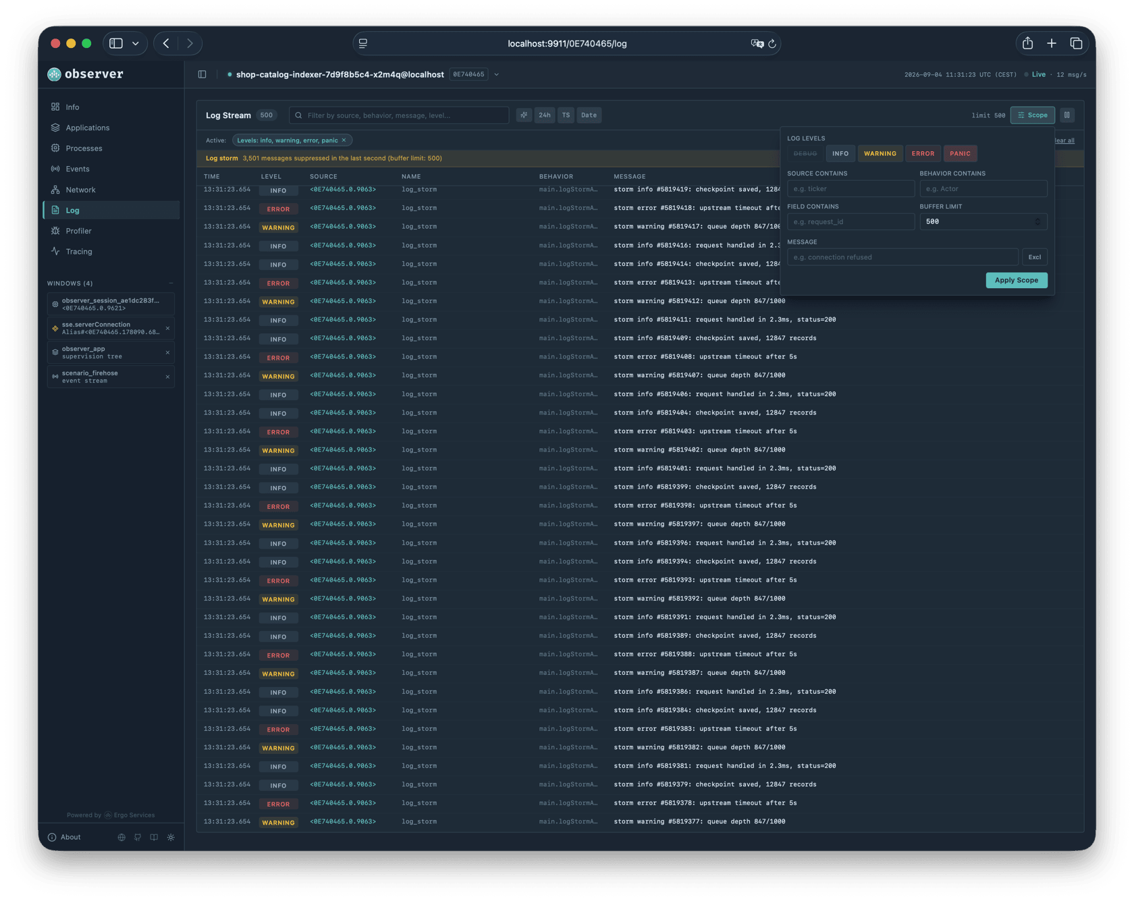This screenshot has height=901, width=1134.
Task: Switch theme with the sun icon
Action: (171, 838)
